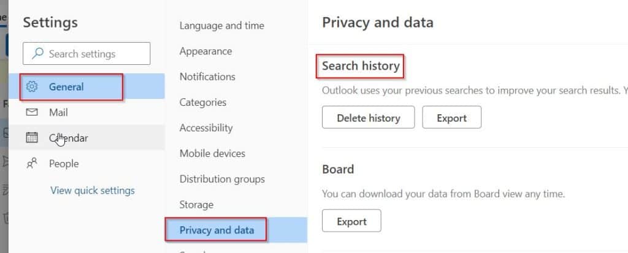
Task: Open the Mail settings category
Action: pyautogui.click(x=87, y=112)
